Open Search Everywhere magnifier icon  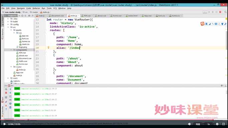[225, 12]
